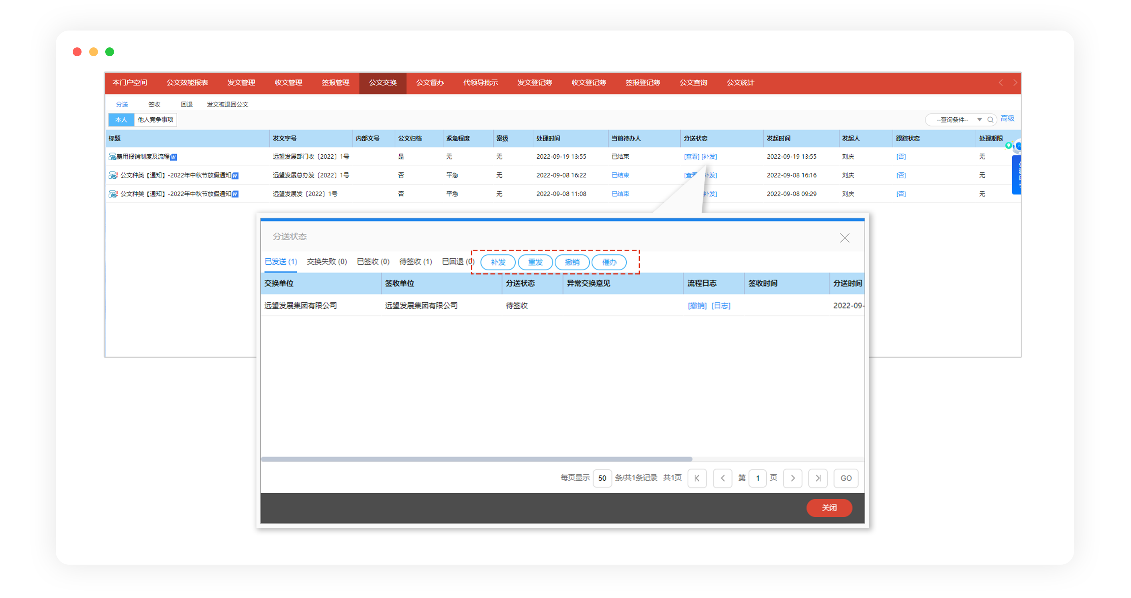Go to next page arrow

pyautogui.click(x=792, y=478)
